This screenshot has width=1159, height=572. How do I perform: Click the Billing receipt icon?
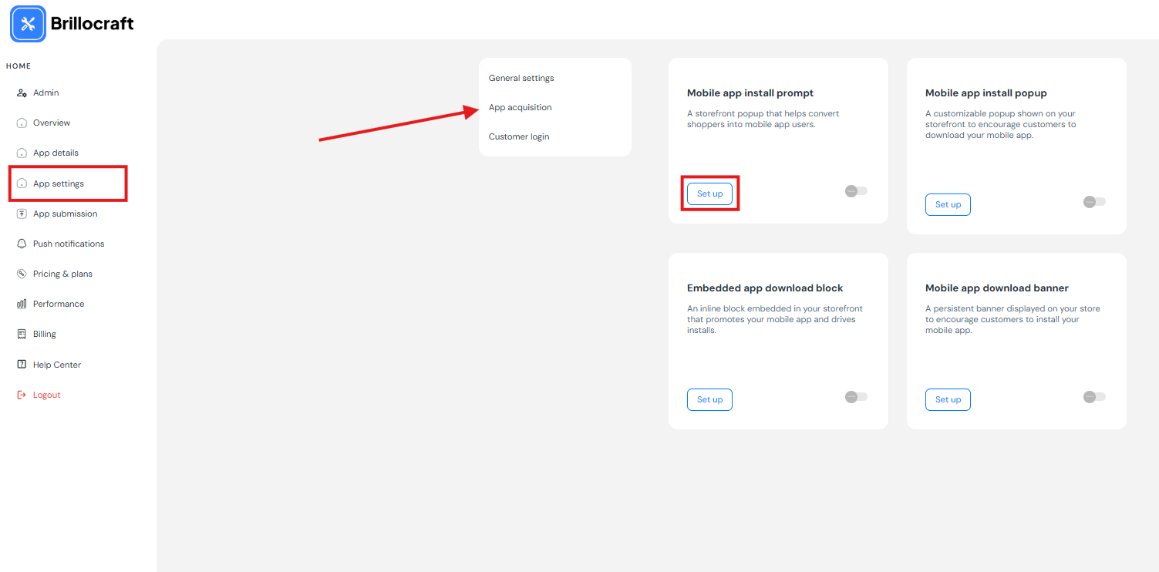click(22, 335)
